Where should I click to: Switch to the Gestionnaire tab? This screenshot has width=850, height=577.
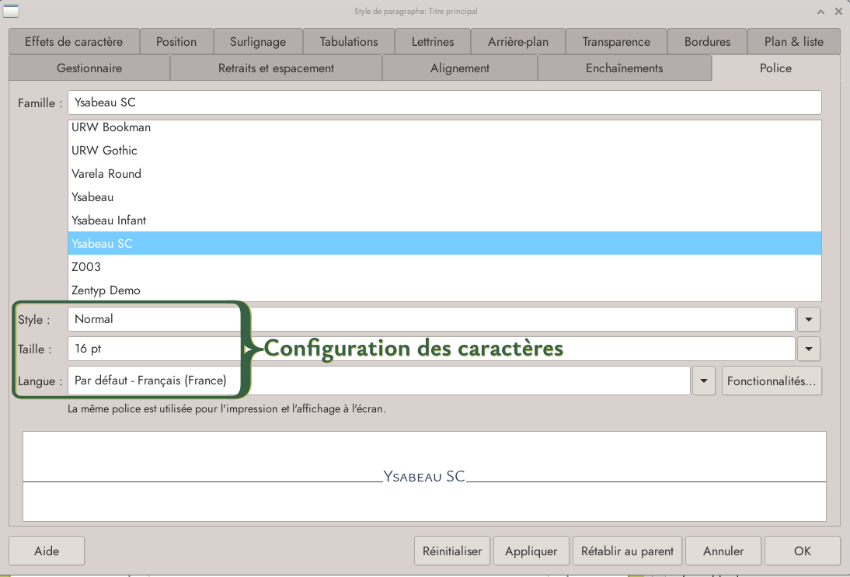click(89, 68)
